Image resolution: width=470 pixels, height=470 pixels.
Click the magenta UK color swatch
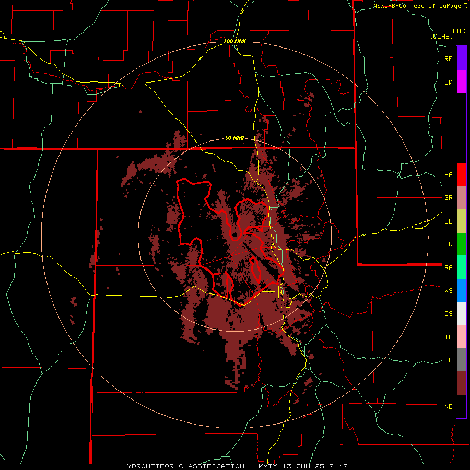pyautogui.click(x=461, y=82)
